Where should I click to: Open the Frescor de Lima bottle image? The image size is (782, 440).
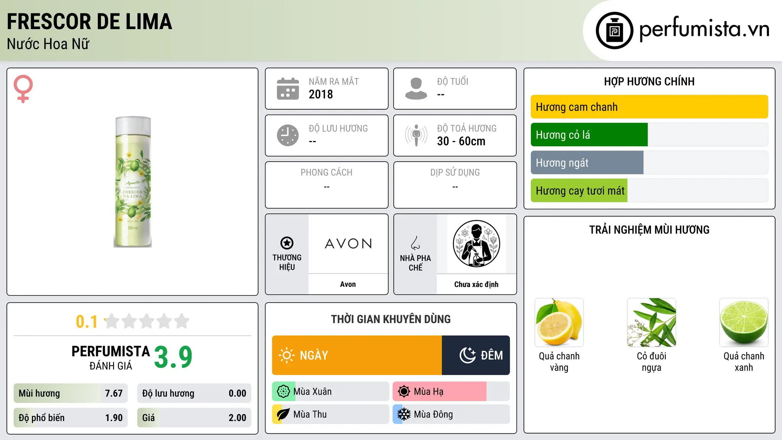click(132, 182)
